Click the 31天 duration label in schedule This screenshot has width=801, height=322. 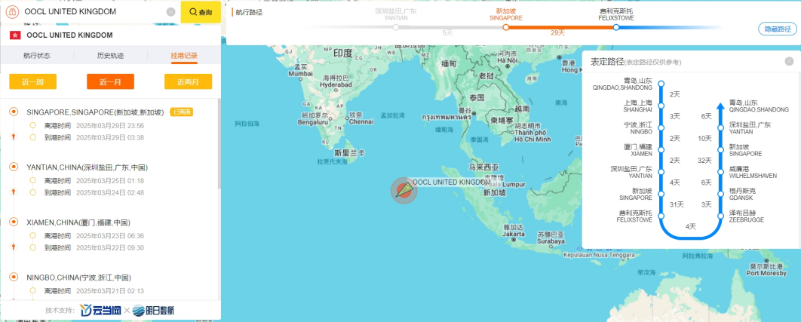[677, 204]
